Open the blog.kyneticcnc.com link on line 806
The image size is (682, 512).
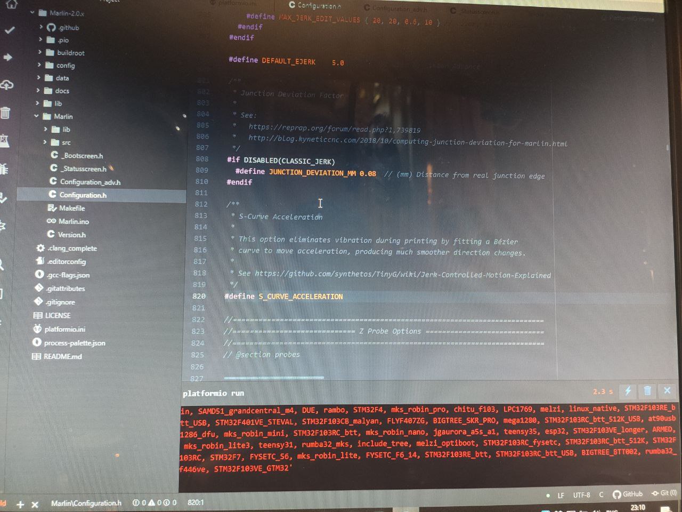coord(408,141)
